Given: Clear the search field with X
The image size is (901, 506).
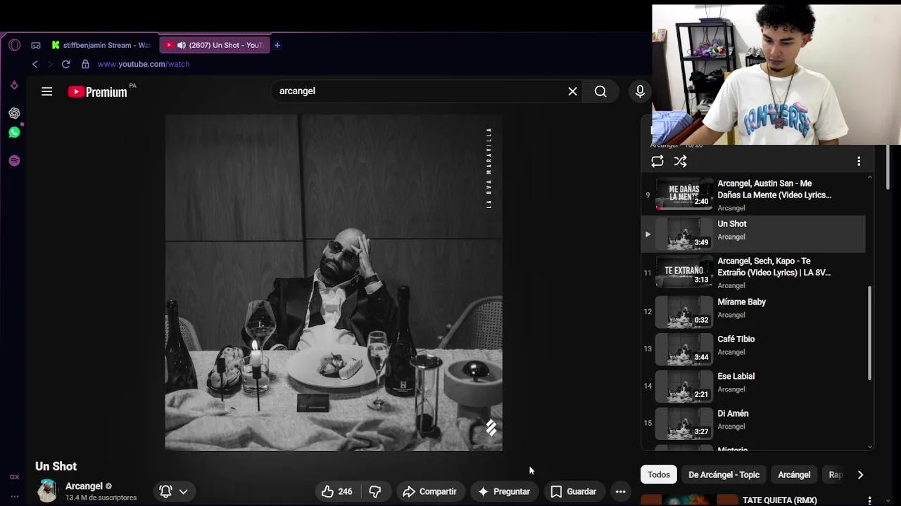Looking at the screenshot, I should tap(572, 91).
